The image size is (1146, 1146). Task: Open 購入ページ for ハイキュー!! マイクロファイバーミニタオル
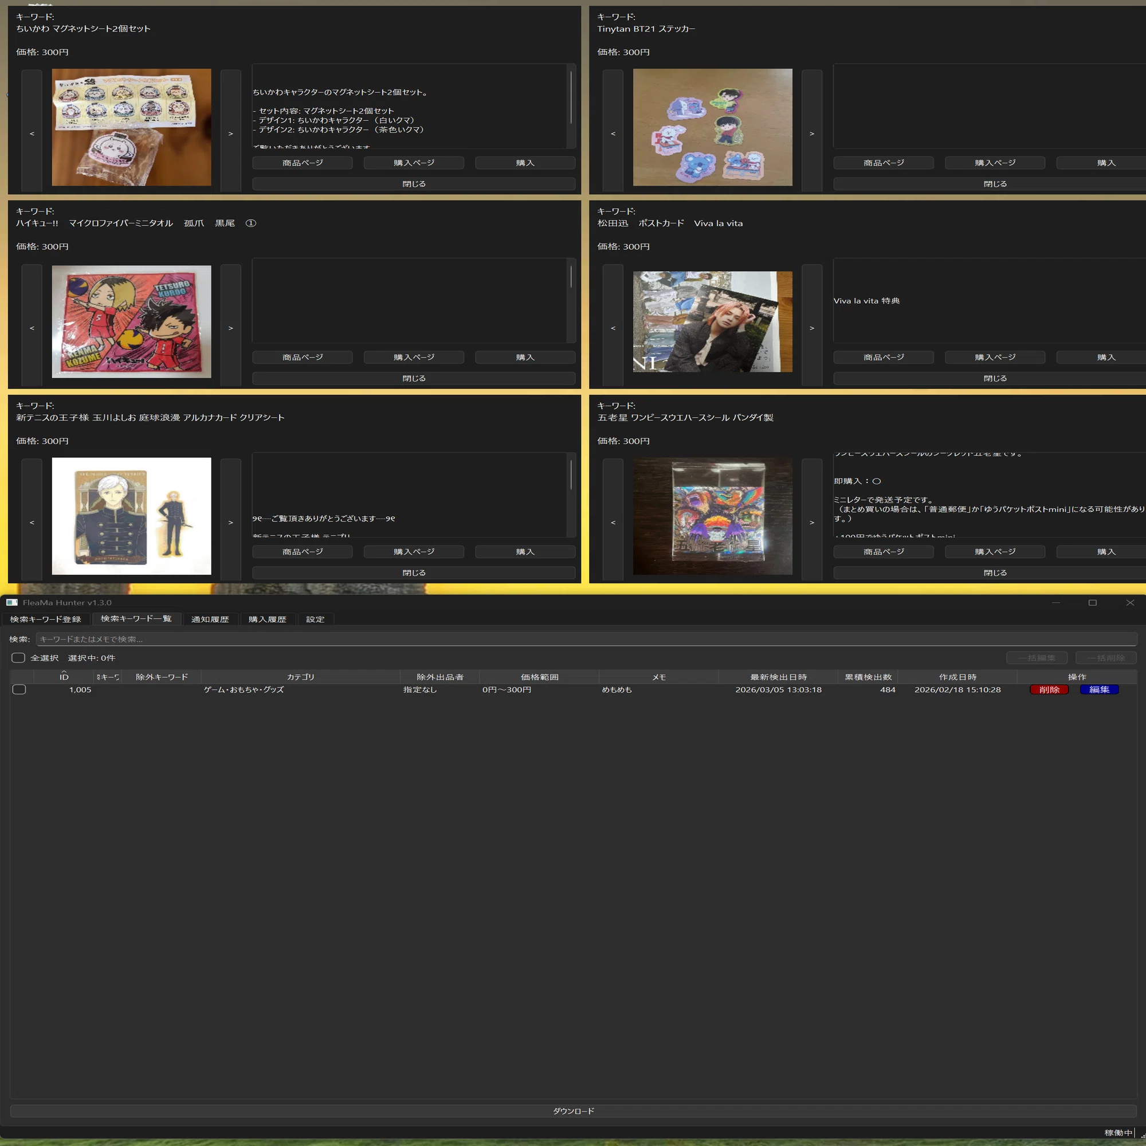[414, 357]
